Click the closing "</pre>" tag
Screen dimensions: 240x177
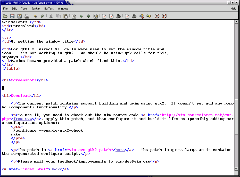[x=18, y=138]
